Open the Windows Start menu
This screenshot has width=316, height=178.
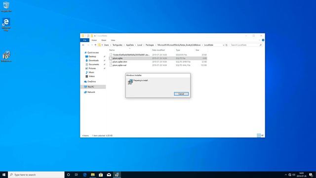tap(4, 175)
